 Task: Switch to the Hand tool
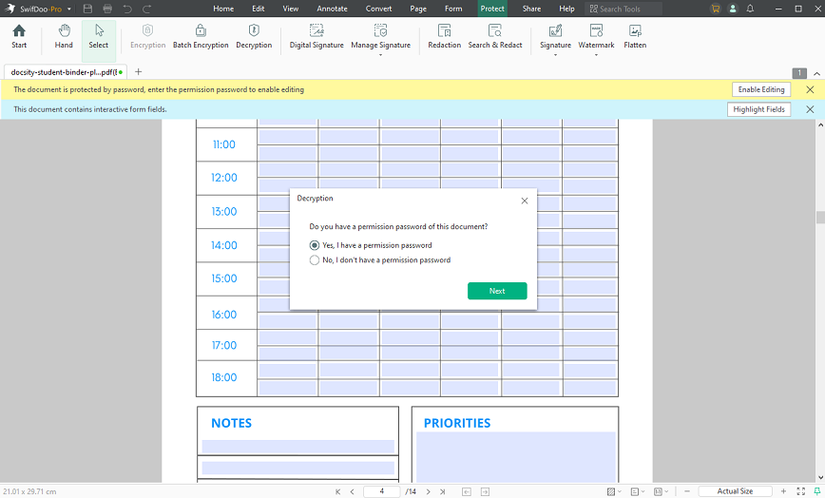pos(64,37)
